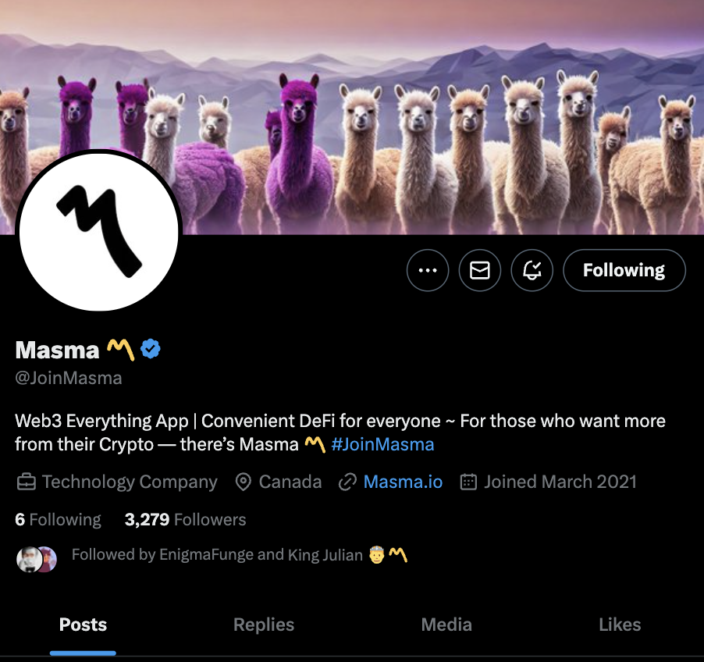Click the calendar icon next to Joined

pos(468,482)
